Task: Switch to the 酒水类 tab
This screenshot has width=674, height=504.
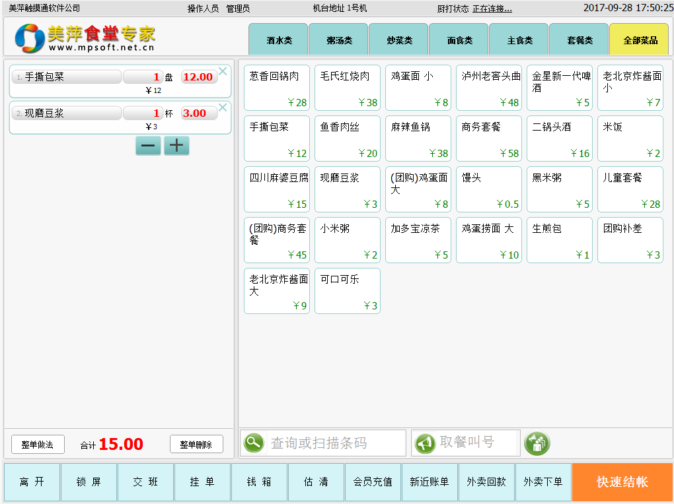Action: (x=279, y=40)
